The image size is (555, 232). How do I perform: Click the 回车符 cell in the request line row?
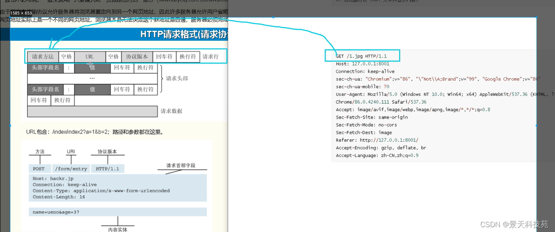pos(164,57)
